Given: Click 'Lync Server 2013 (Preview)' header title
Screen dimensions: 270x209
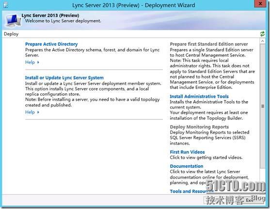Looking at the screenshot, I should pyautogui.click(x=50, y=15).
